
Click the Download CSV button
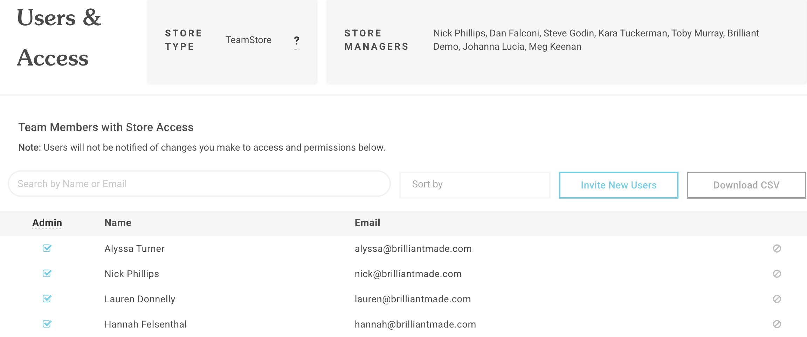(746, 185)
